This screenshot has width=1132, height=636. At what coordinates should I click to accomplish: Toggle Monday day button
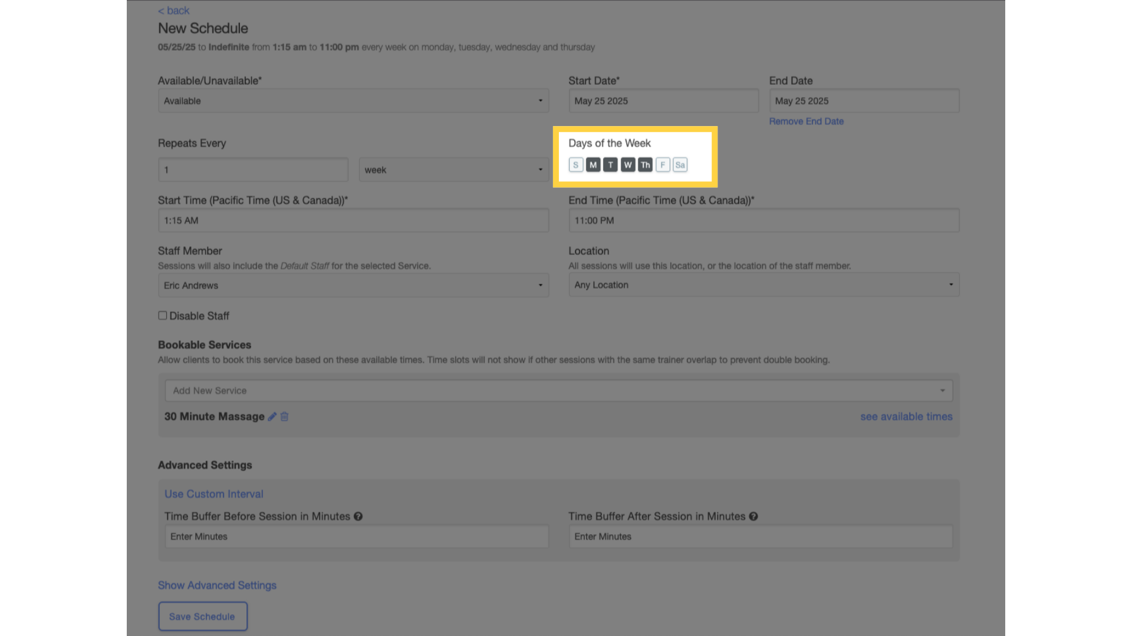point(593,165)
